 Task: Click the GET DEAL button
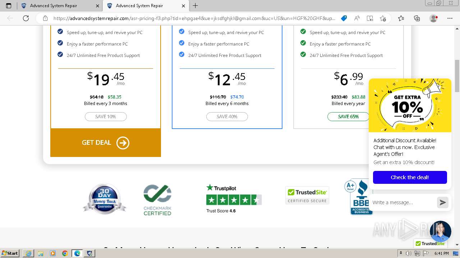(x=106, y=143)
